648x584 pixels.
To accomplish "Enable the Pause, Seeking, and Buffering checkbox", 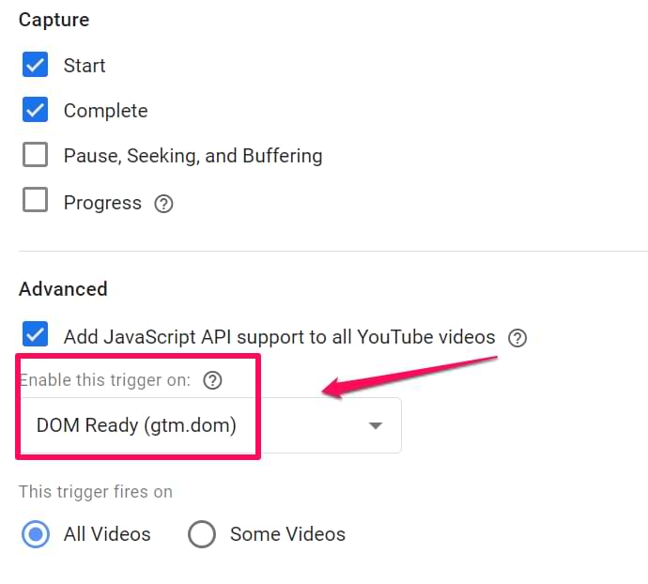I will point(35,155).
